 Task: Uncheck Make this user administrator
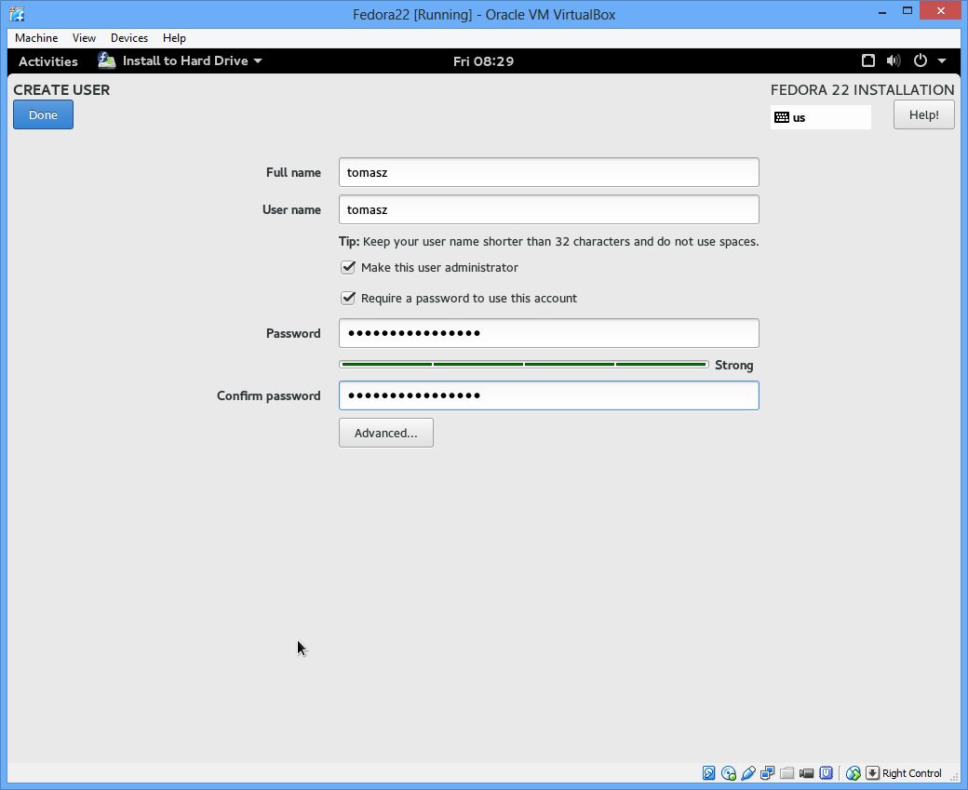coord(348,267)
